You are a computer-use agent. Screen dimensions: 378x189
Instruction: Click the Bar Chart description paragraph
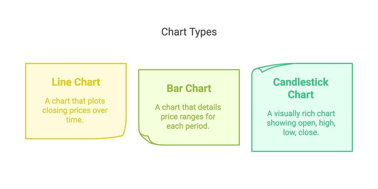click(x=188, y=117)
